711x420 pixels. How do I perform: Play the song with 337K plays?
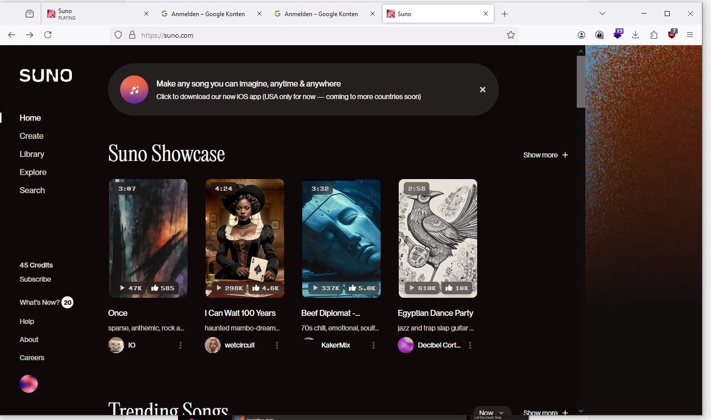(326, 288)
